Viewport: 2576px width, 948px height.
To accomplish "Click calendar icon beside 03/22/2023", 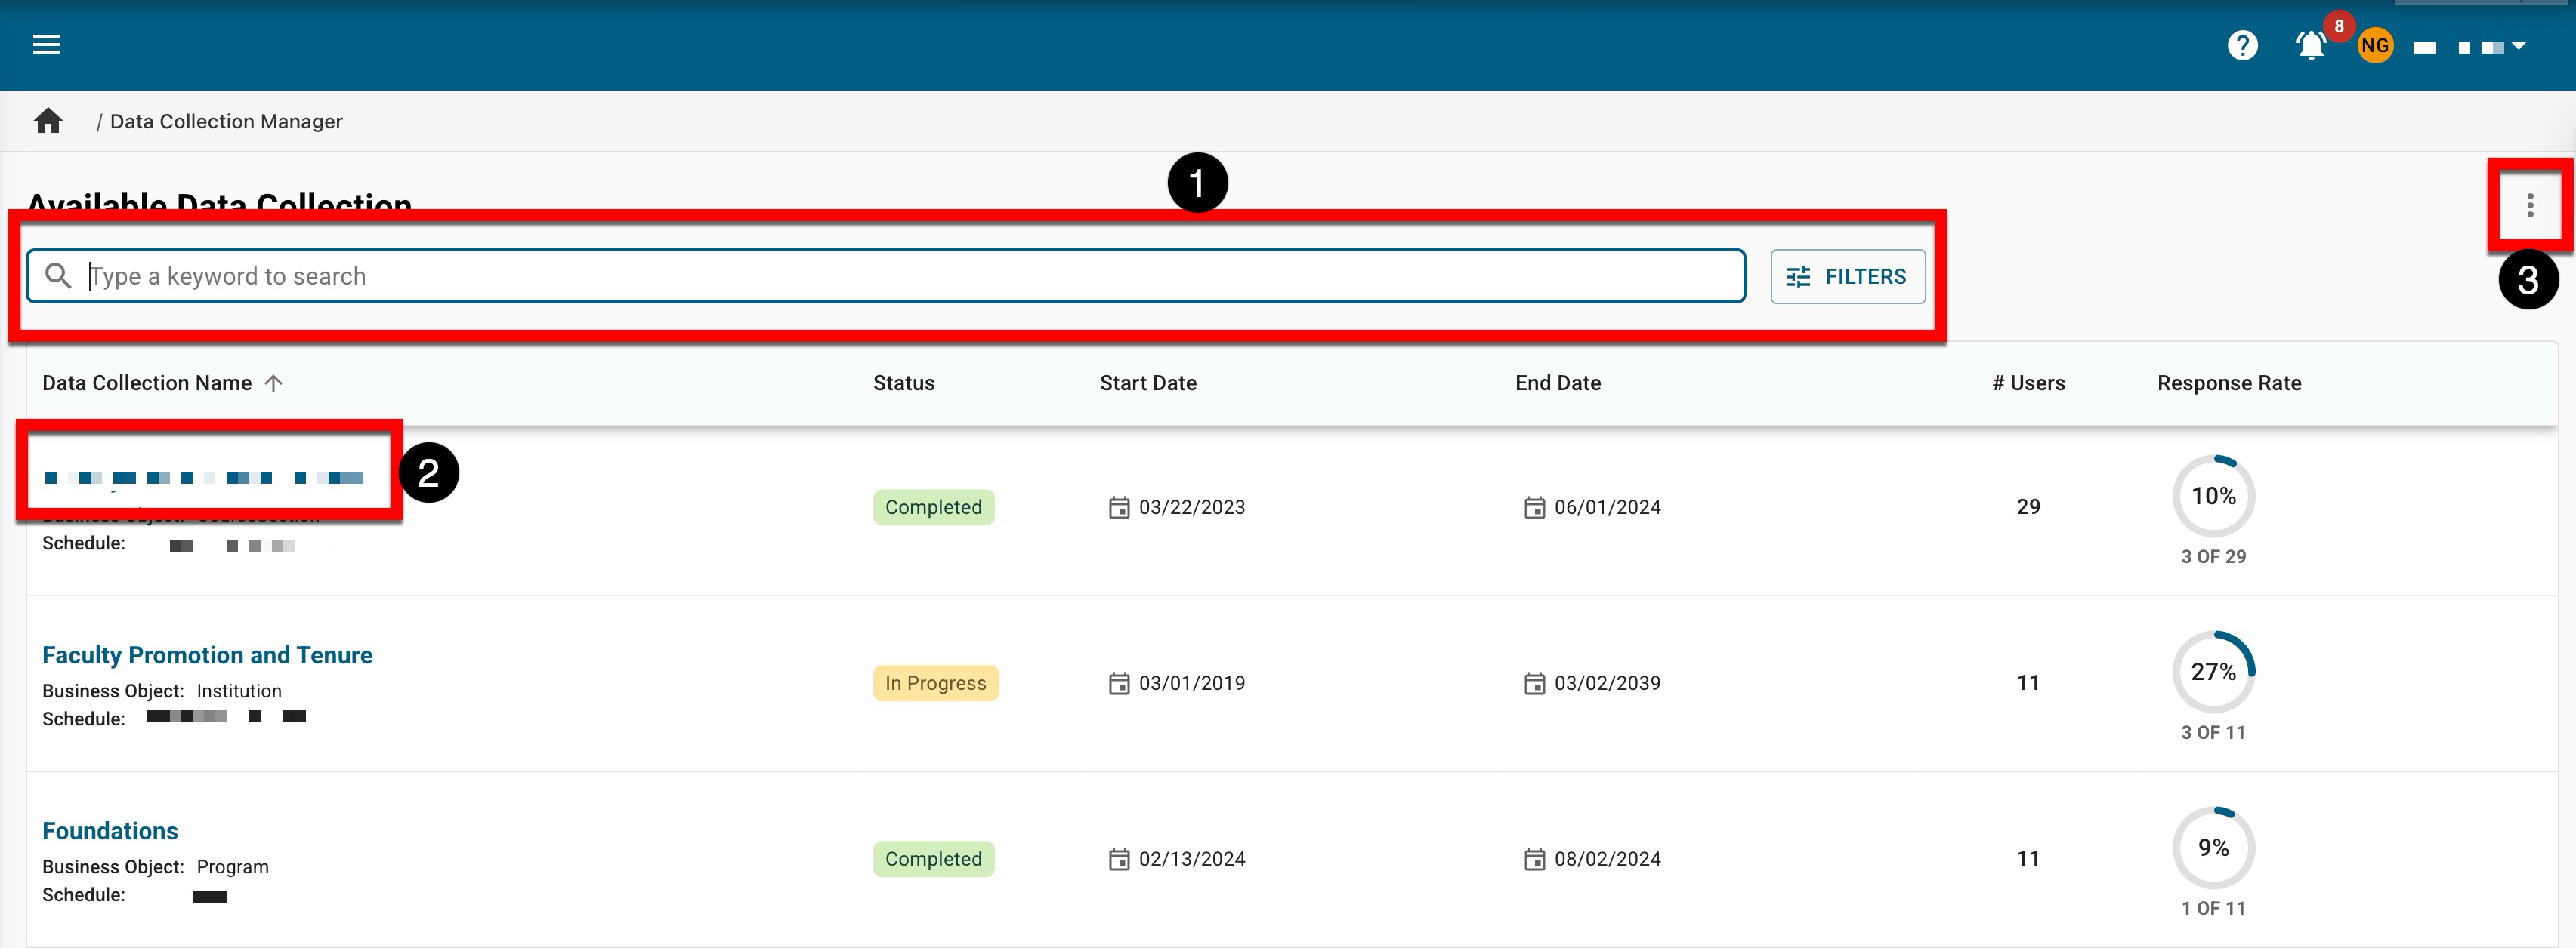I will [1118, 507].
